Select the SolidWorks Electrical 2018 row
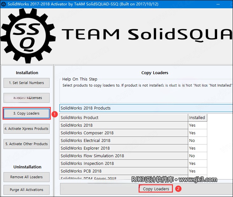Image resolution: width=233 pixels, height=197 pixels. [124, 141]
